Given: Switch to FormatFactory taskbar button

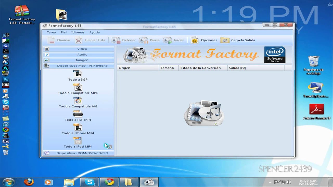Looking at the screenshot, I should (x=149, y=182).
